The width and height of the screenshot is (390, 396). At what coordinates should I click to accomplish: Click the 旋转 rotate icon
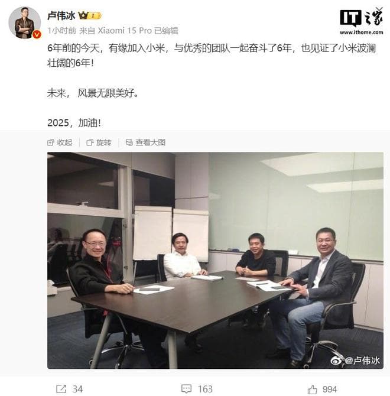coord(90,142)
